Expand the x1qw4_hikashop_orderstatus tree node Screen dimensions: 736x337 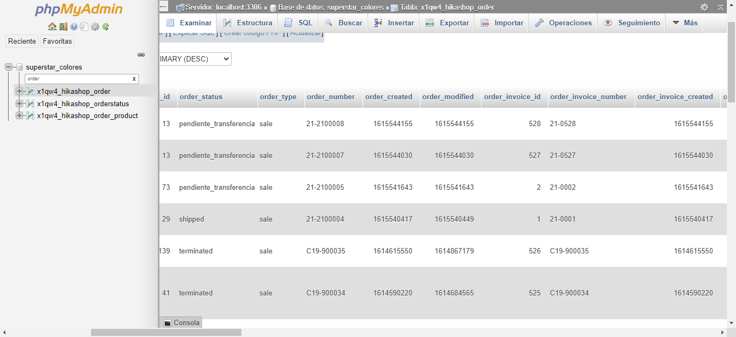pyautogui.click(x=19, y=104)
